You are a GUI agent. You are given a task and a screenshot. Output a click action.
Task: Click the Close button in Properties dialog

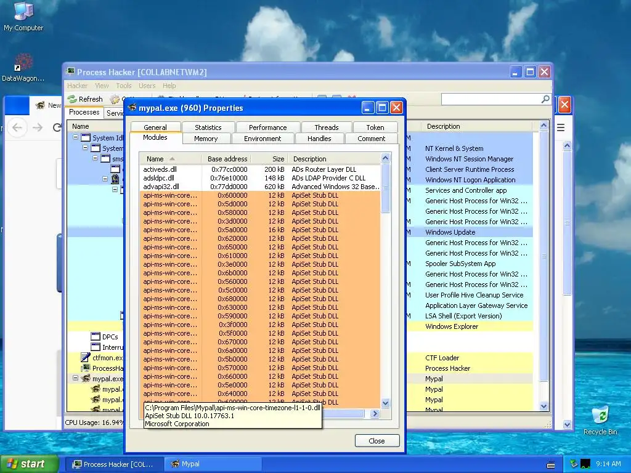click(377, 441)
